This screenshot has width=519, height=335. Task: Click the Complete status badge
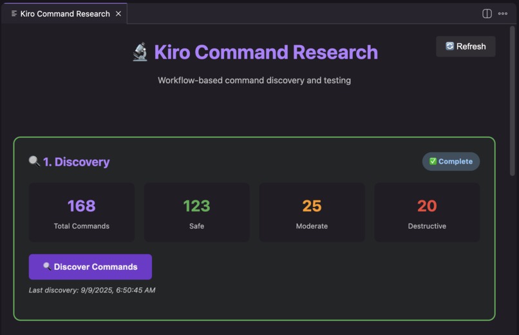coord(451,162)
